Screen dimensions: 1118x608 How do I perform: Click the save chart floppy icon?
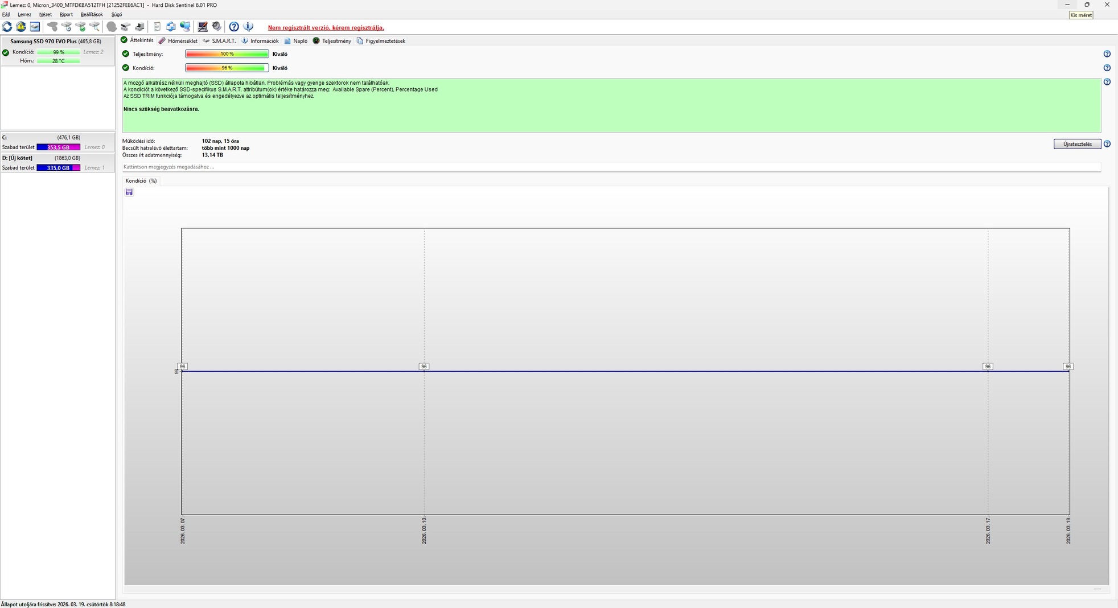click(129, 192)
